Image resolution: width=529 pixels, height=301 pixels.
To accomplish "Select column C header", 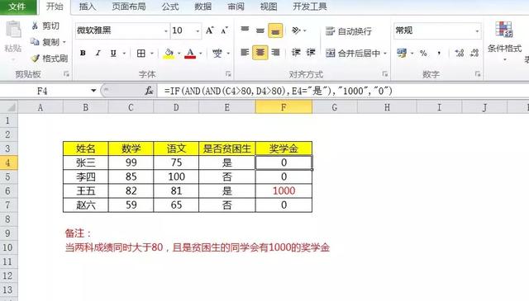I will pyautogui.click(x=131, y=107).
